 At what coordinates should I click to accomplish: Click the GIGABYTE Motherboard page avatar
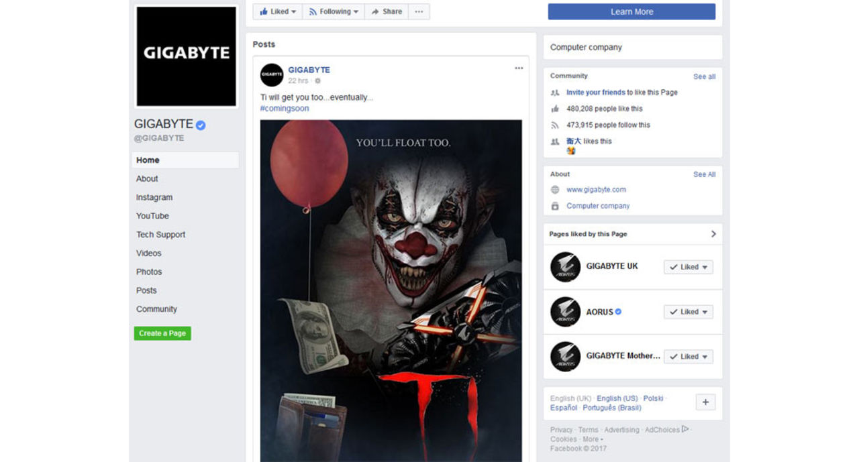pos(565,357)
